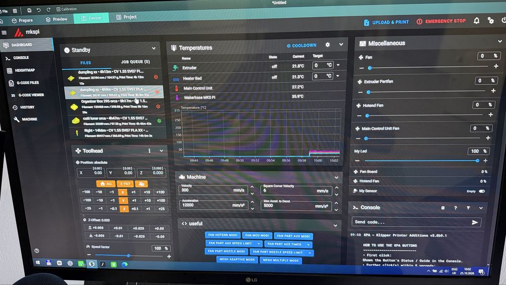Adjust the Fan speed slider
Screen dimensions: 506x285
point(429,67)
